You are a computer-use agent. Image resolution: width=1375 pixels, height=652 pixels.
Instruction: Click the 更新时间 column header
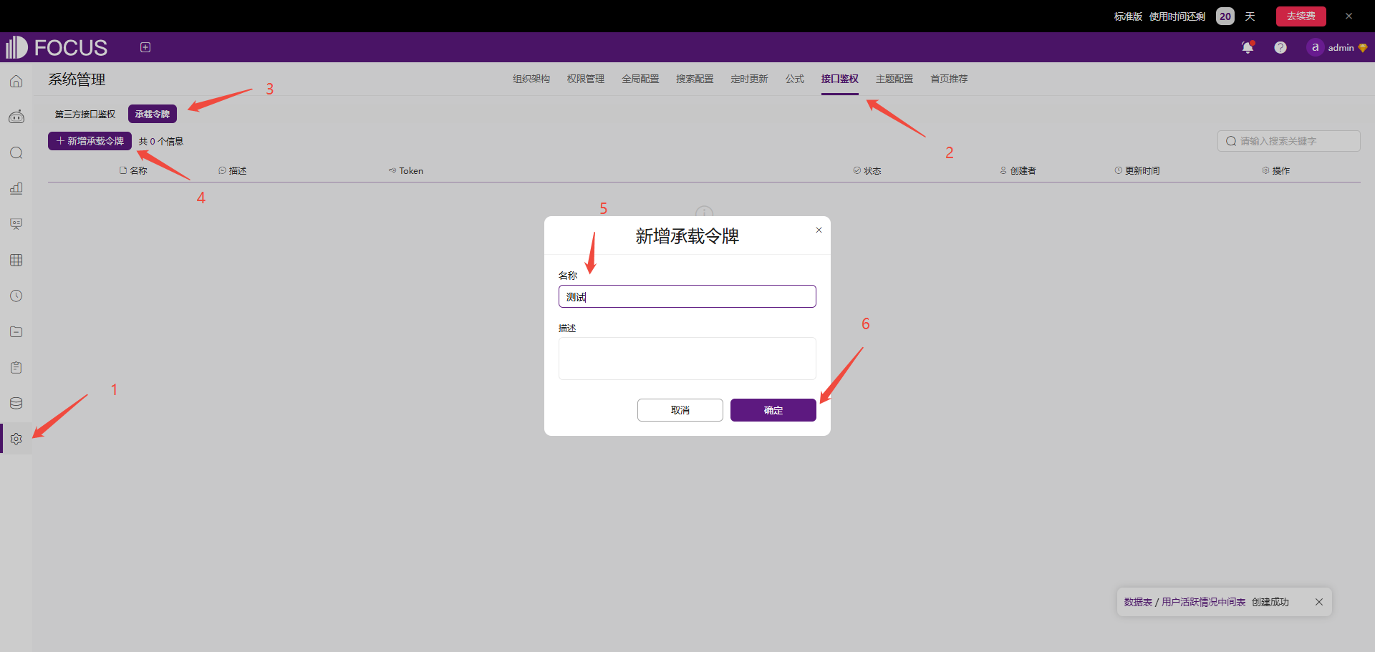pos(1137,170)
